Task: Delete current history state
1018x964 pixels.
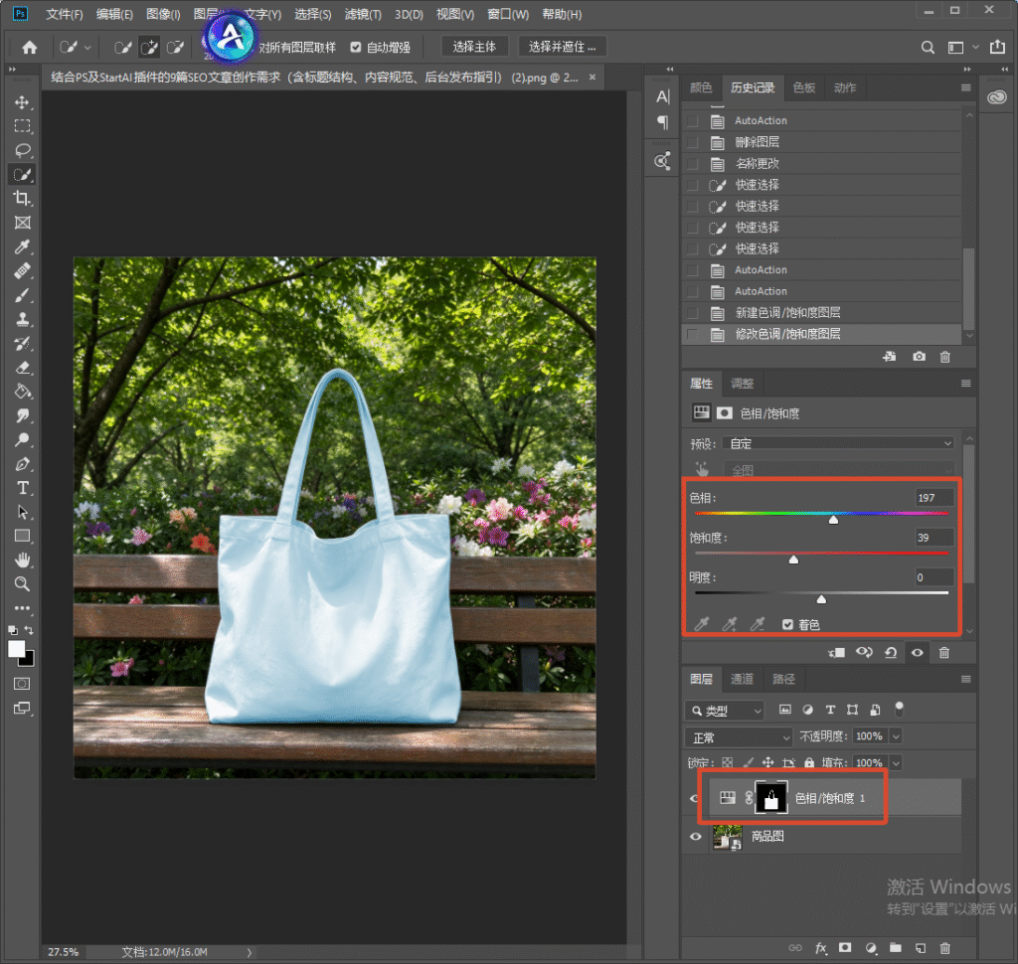Action: click(945, 357)
